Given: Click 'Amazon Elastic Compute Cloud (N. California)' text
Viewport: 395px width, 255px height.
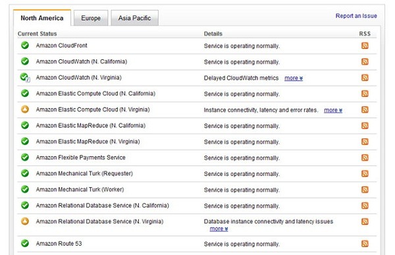Looking at the screenshot, I should pyautogui.click(x=95, y=94).
